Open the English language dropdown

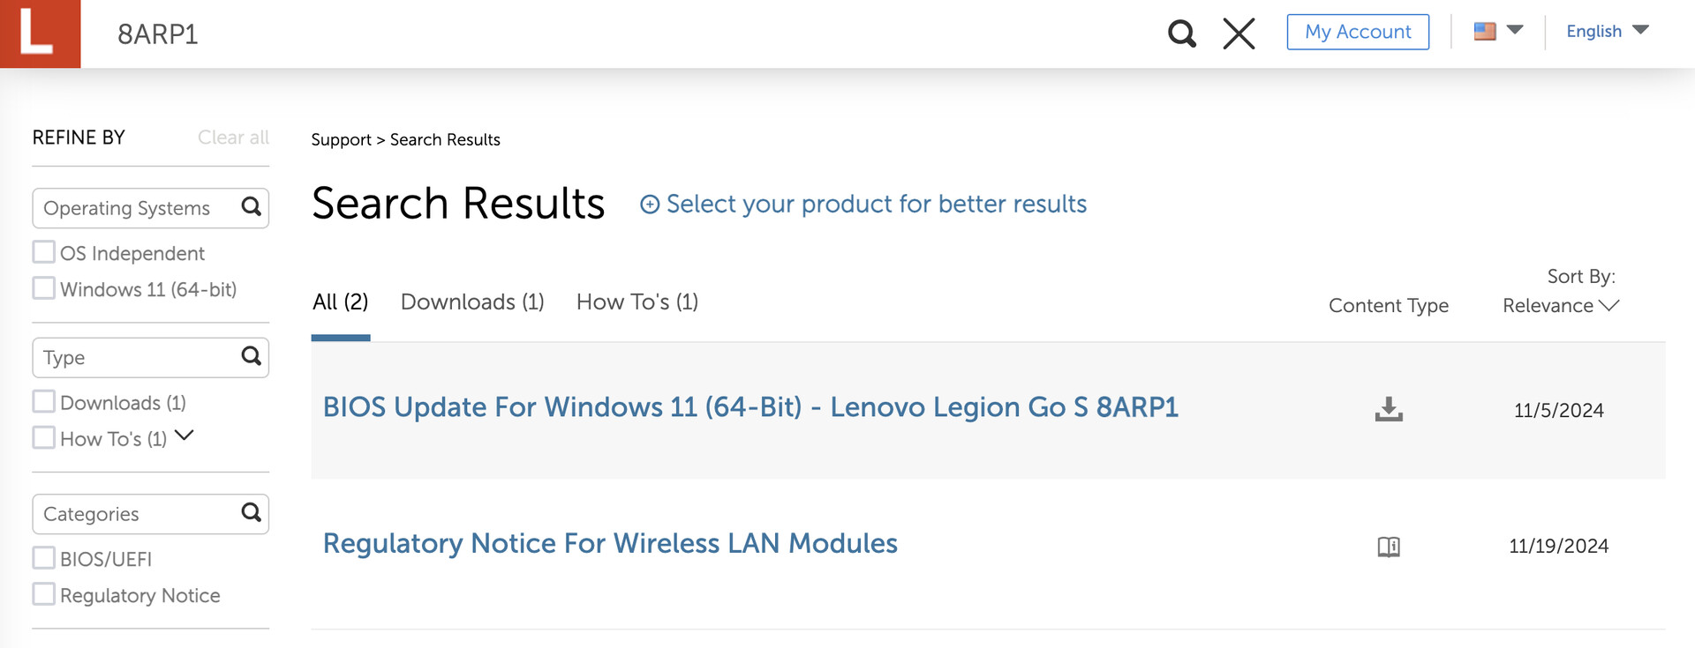(x=1607, y=31)
